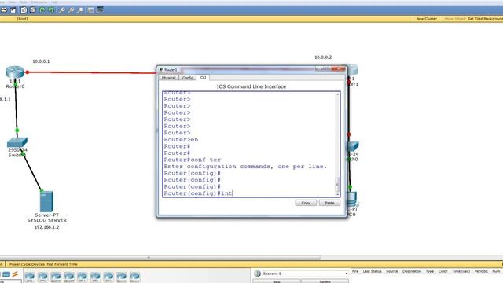Select the 2950-24 switch under Router0
The height and width of the screenshot is (283, 503).
[17, 142]
